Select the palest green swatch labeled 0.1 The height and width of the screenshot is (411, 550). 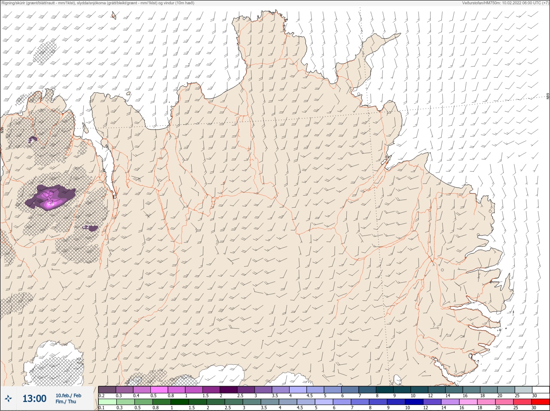click(x=107, y=402)
